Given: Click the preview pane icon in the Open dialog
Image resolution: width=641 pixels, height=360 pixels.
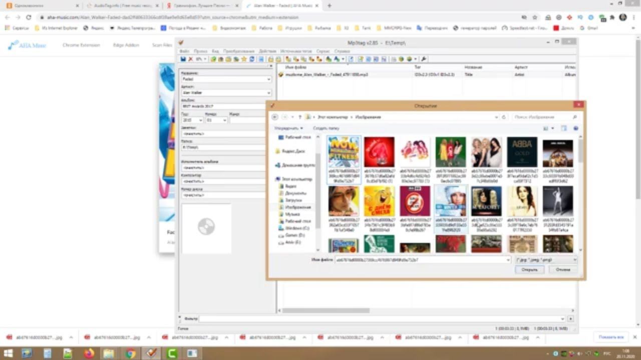Looking at the screenshot, I should pos(564,128).
